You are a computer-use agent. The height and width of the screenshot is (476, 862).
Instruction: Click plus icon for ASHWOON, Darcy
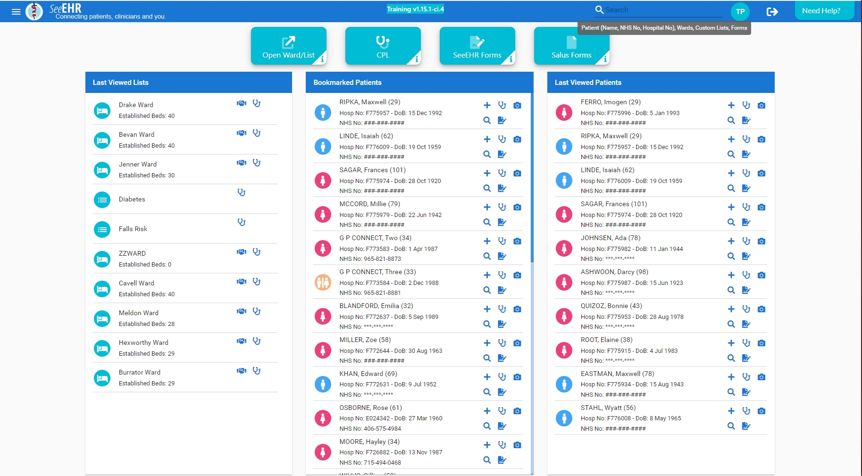(731, 275)
